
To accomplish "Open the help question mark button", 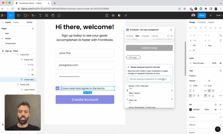I will click(218, 129).
